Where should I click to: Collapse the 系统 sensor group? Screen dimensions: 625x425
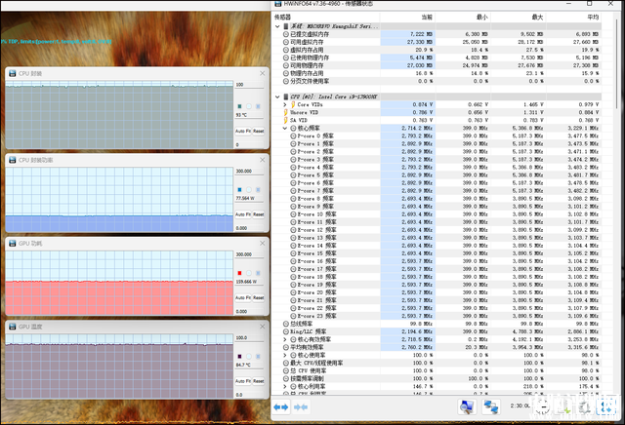click(277, 26)
